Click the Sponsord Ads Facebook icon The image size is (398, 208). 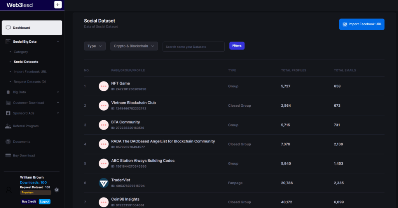click(8, 113)
